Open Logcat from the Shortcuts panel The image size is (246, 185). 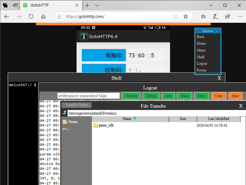tap(202, 64)
